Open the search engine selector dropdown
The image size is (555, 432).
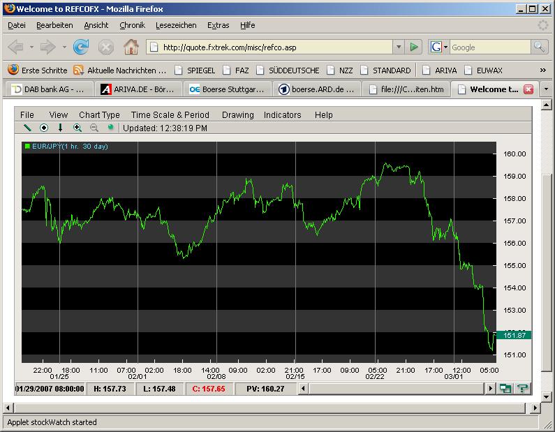tap(438, 47)
